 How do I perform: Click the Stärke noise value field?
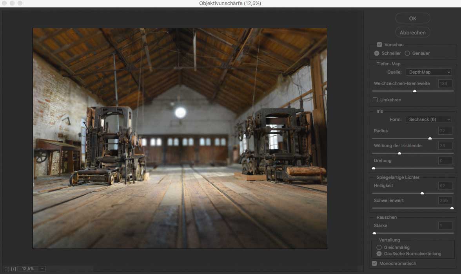coord(445,225)
